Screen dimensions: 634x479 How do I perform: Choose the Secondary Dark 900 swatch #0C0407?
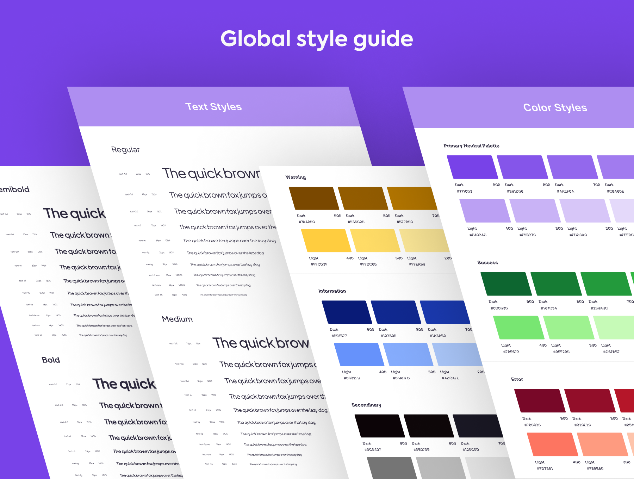(379, 426)
